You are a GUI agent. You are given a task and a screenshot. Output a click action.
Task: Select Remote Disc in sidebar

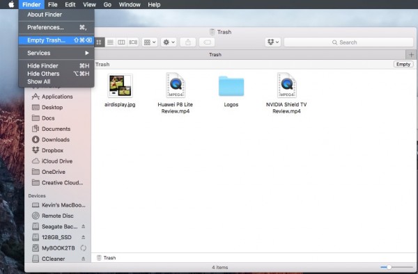point(57,216)
